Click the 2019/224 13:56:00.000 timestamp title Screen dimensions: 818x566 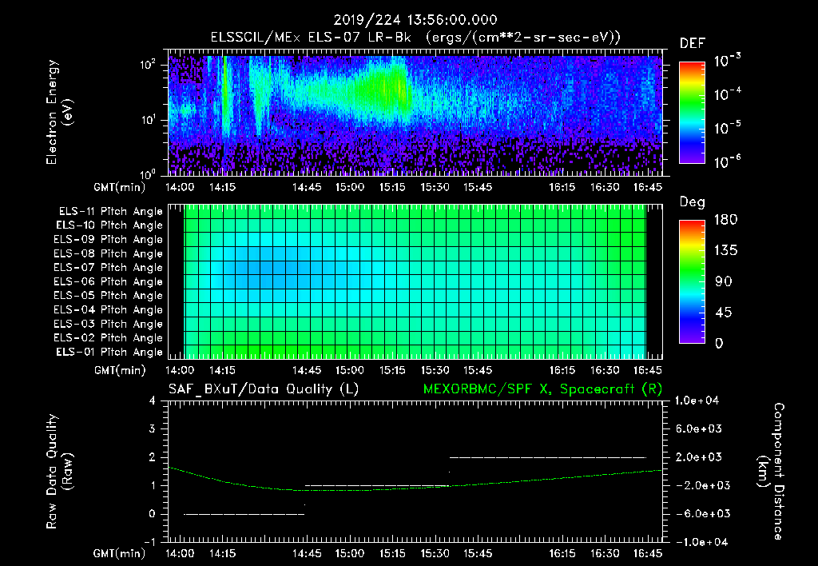click(415, 20)
